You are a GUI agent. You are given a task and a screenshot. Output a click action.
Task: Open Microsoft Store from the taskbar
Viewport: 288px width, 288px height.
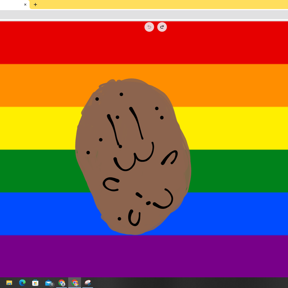[x=35, y=283]
